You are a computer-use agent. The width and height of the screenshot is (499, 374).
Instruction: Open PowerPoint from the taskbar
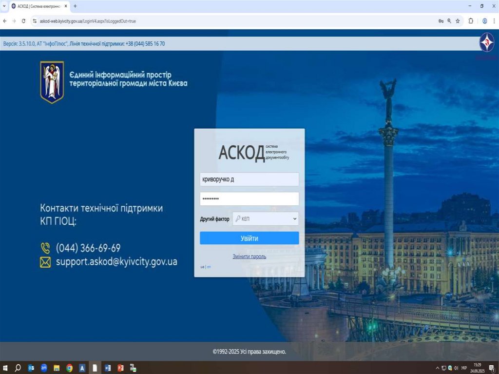(x=120, y=368)
